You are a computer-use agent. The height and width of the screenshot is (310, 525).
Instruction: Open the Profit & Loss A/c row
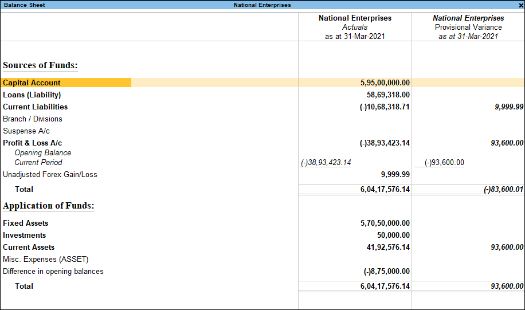tap(32, 143)
